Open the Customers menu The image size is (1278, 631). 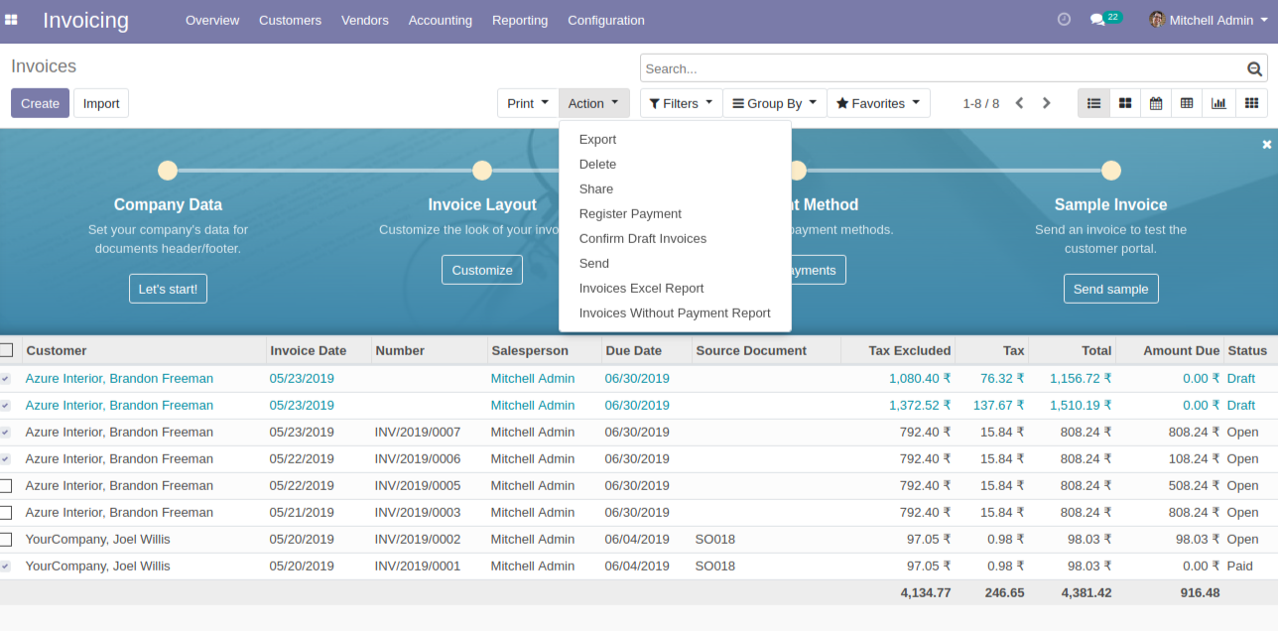[x=290, y=20]
